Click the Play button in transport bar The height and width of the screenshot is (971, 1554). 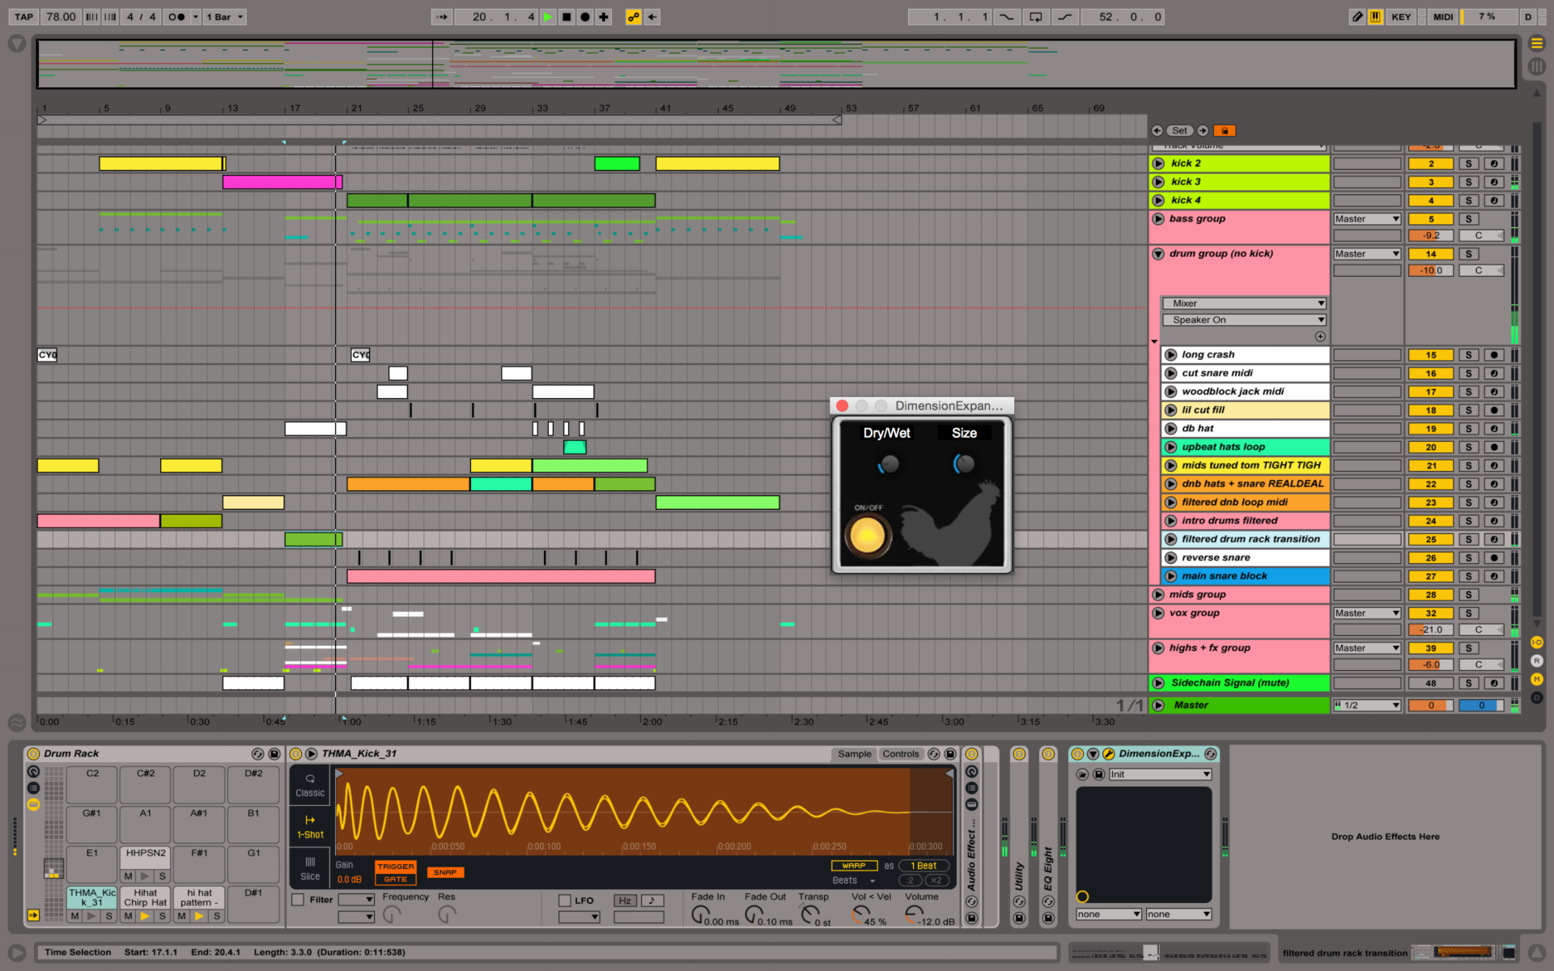tap(548, 17)
